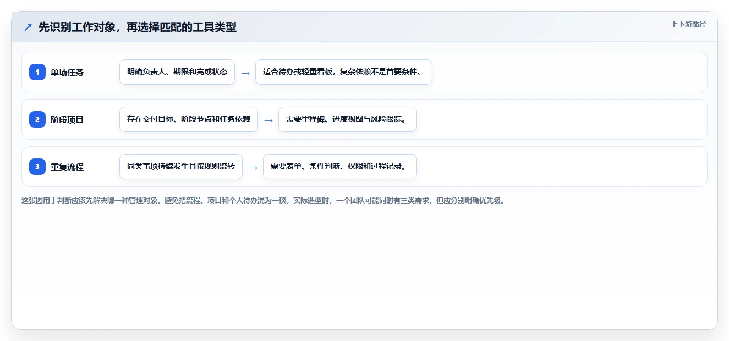Click the number 2 step badge
This screenshot has height=341, width=729.
(x=37, y=119)
